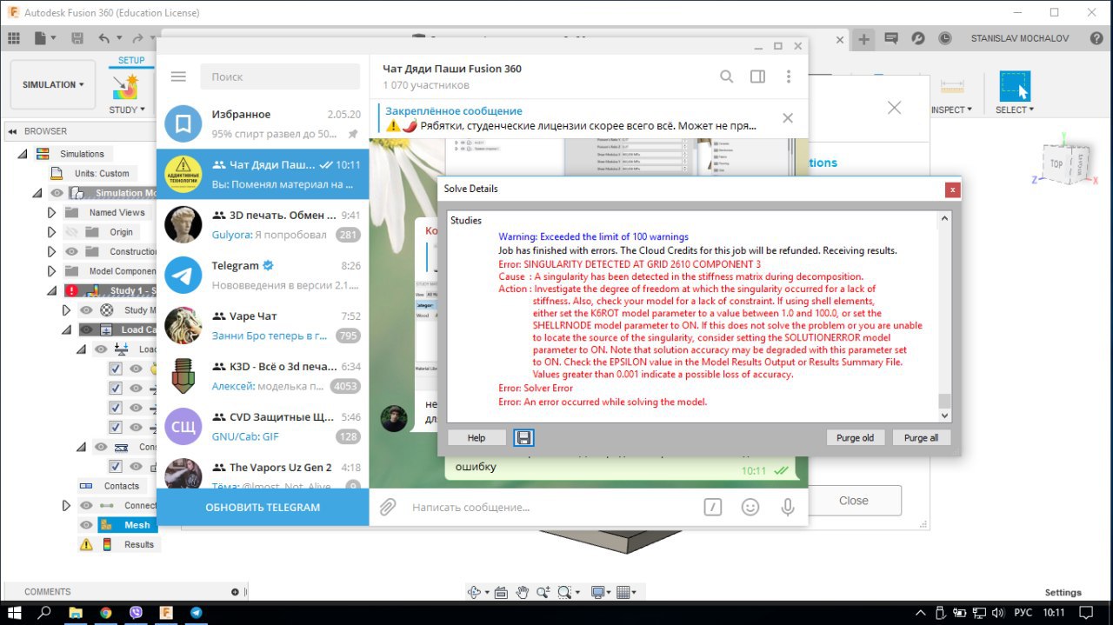Click the ViewCube TOP face

click(x=1056, y=163)
